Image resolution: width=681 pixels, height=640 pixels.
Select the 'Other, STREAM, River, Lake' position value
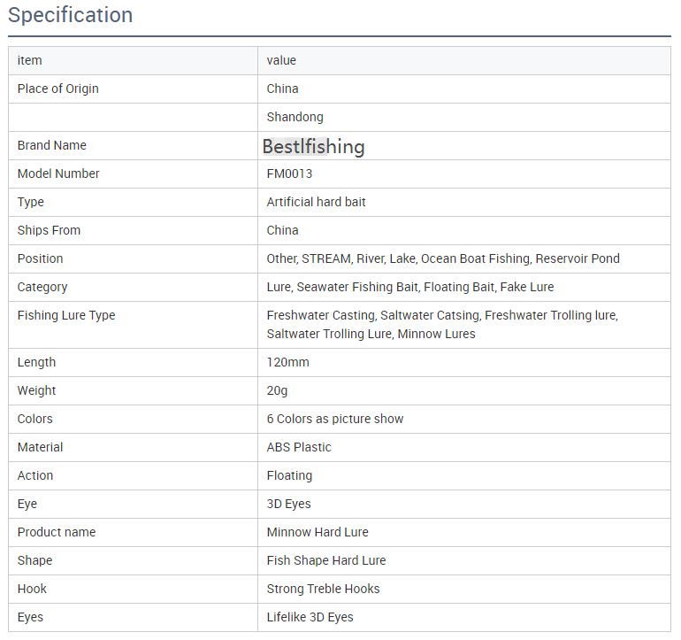(x=443, y=258)
